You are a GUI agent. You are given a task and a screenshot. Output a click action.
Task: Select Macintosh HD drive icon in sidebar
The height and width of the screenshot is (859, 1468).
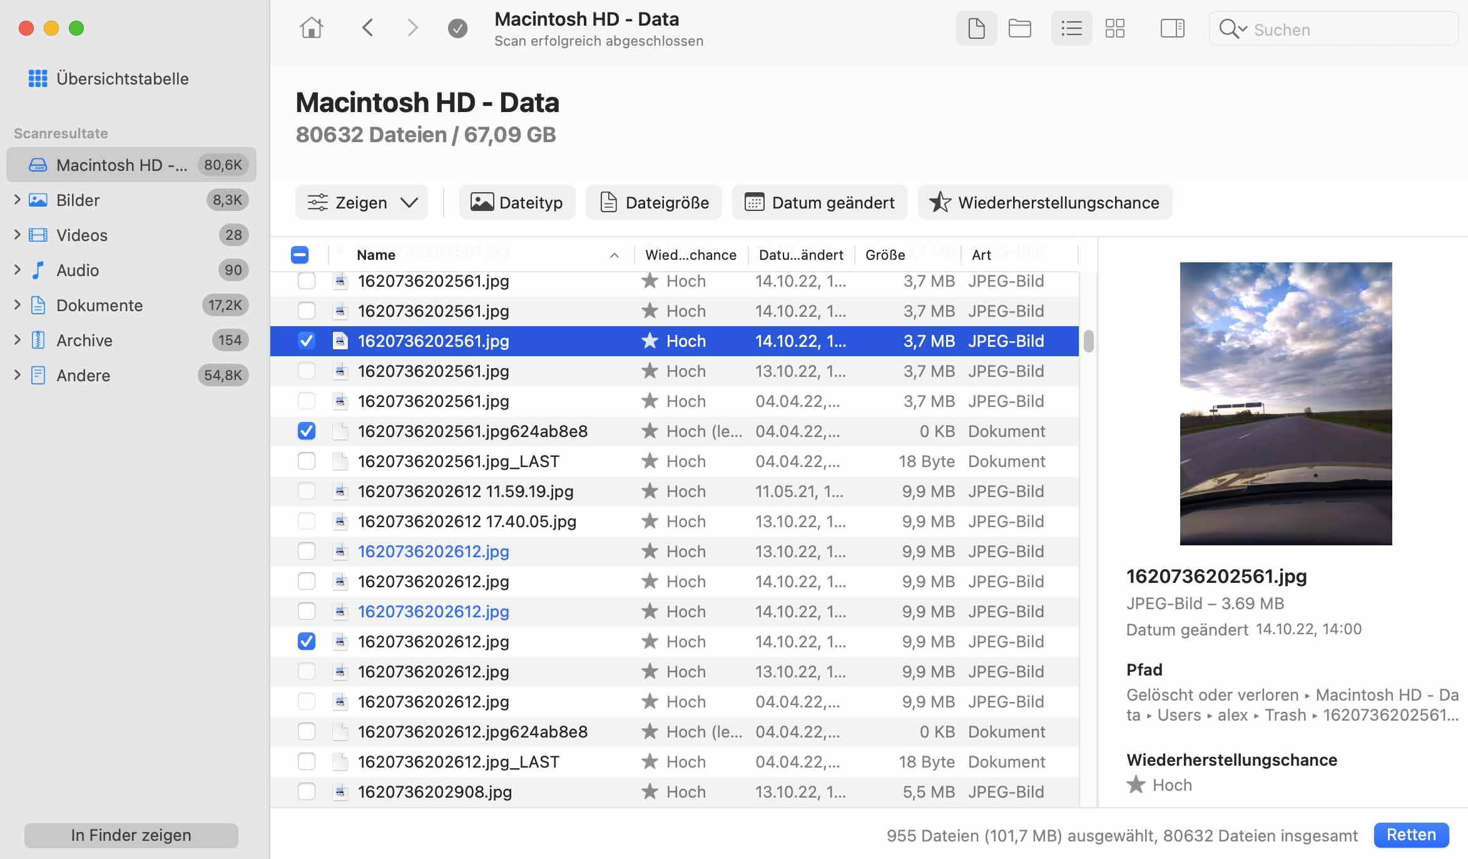(x=38, y=165)
